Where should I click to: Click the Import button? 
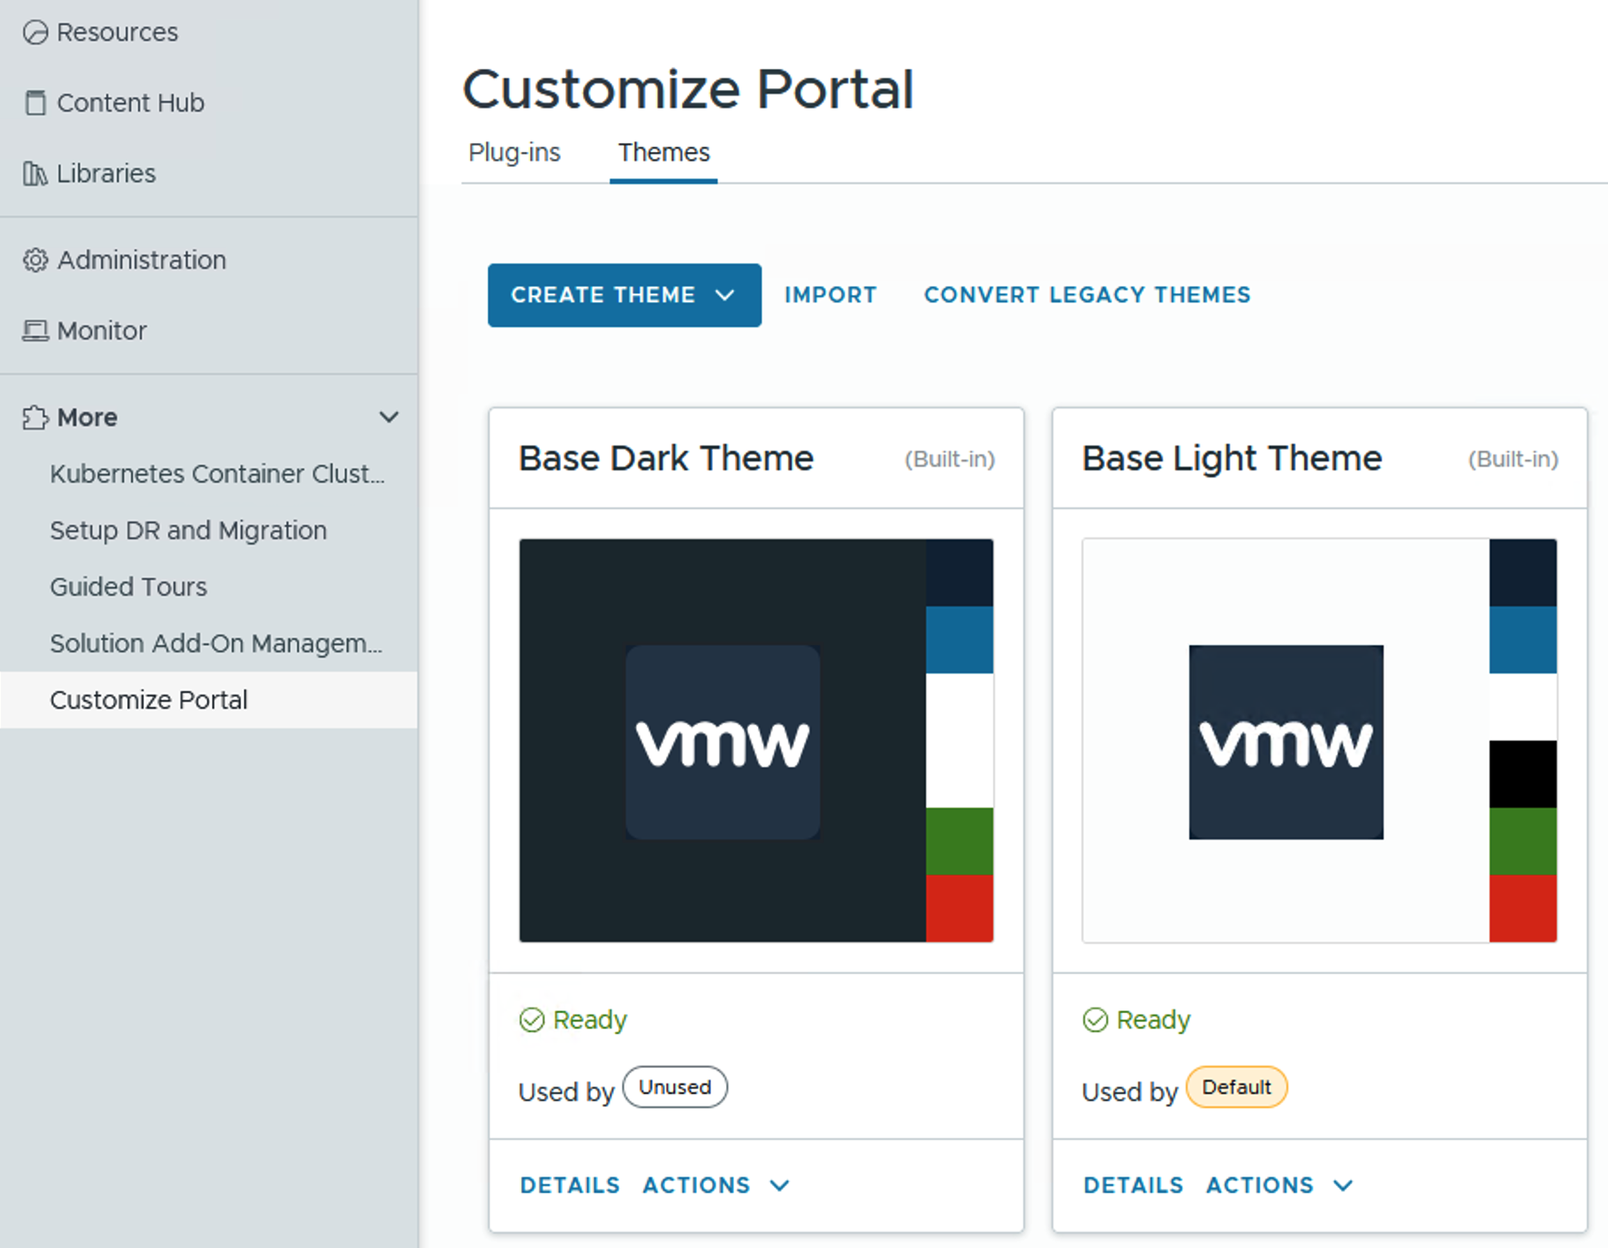pyautogui.click(x=831, y=295)
